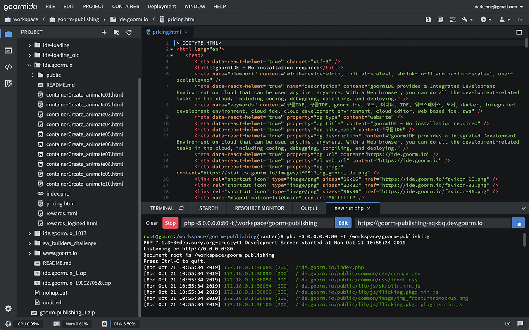Stop the running PHP server
The width and height of the screenshot is (529, 330).
[x=170, y=223]
